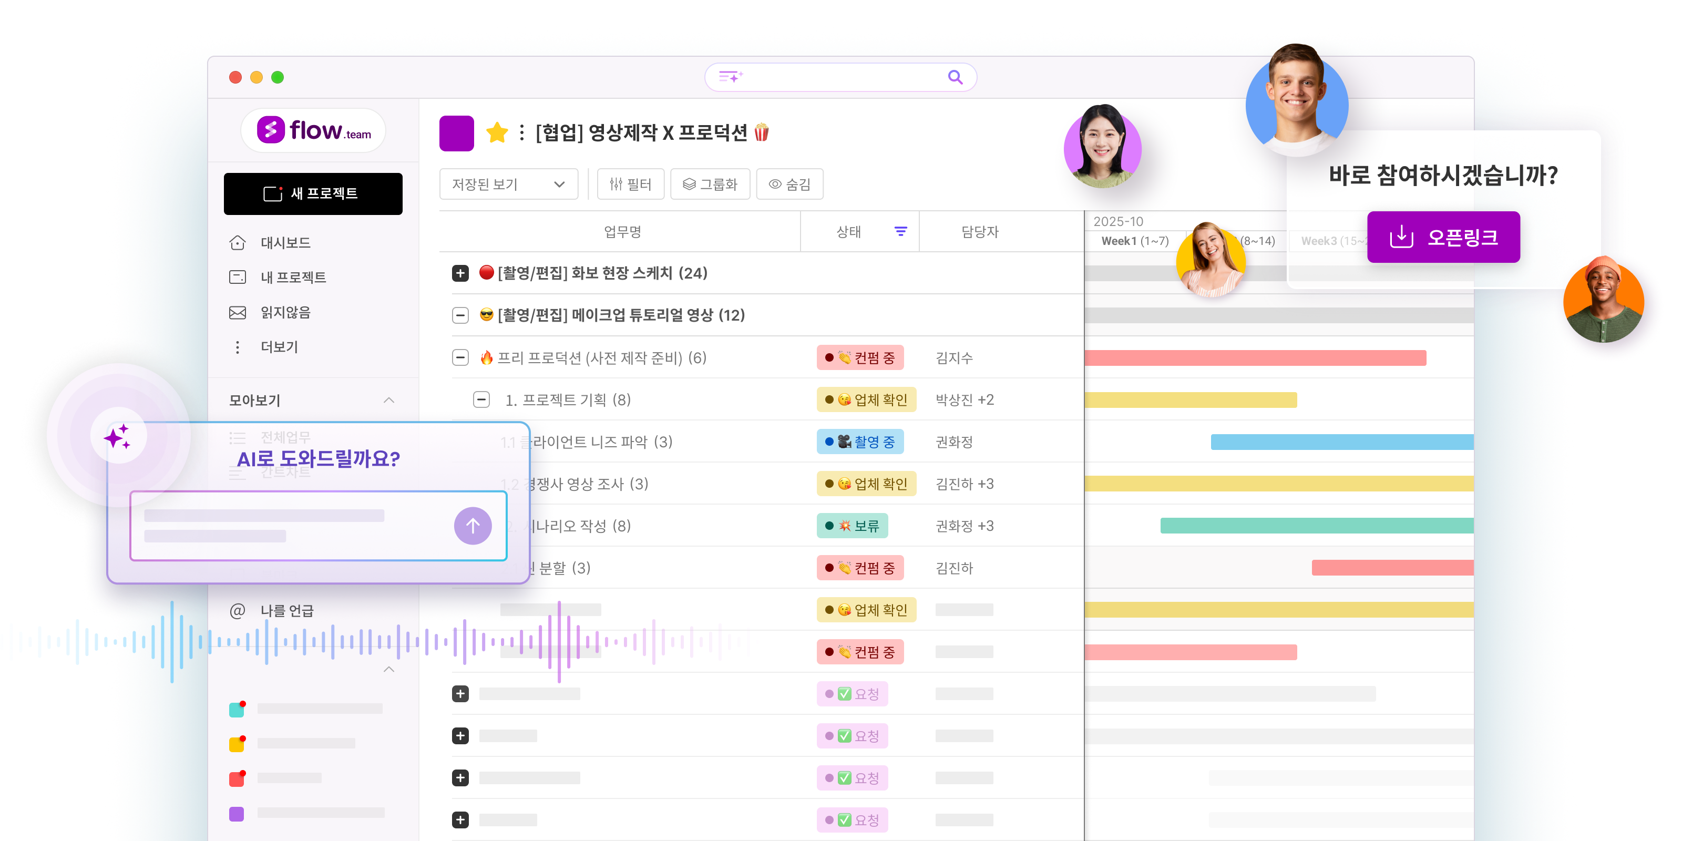Open 읽지않음 in the sidebar
This screenshot has width=1682, height=841.
285,312
